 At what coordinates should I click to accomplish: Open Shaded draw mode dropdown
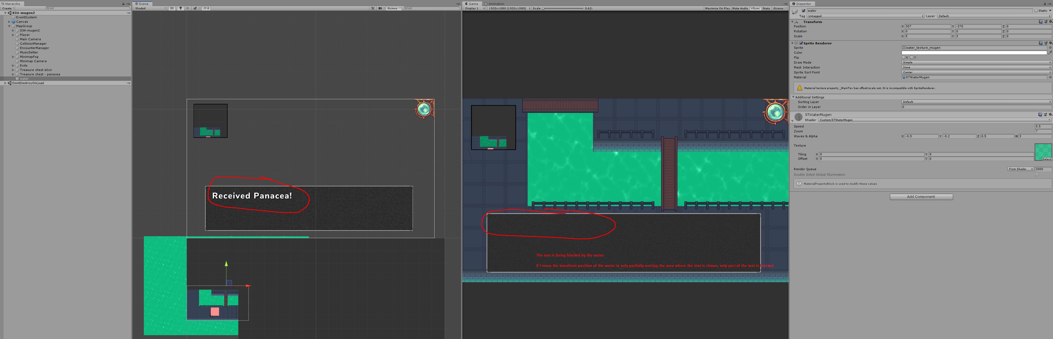point(150,8)
